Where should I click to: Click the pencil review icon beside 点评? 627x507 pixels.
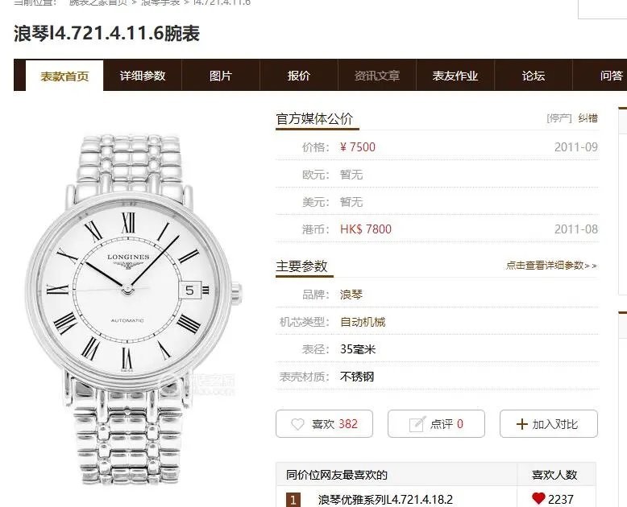[417, 423]
